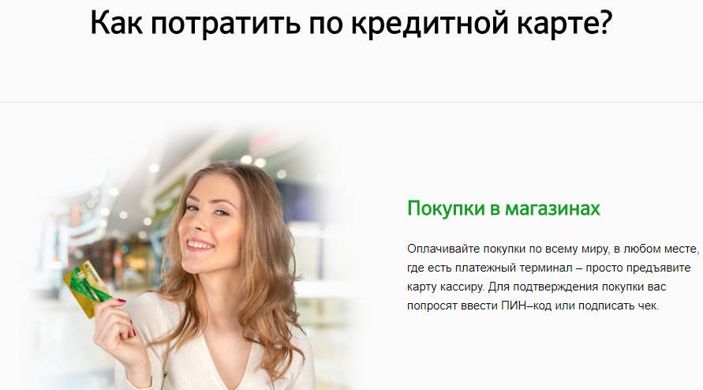The height and width of the screenshot is (390, 703).
Task: Click the word 'Как' starting the title
Action: 116,21
